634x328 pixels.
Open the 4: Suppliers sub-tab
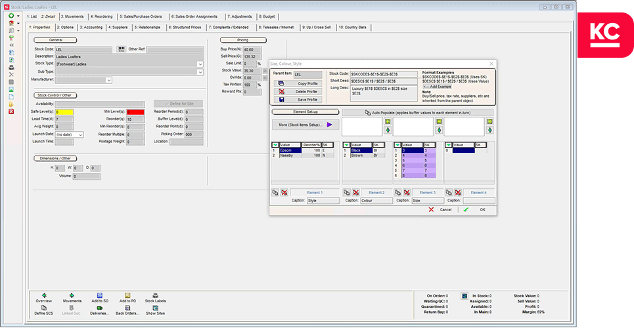click(x=118, y=28)
